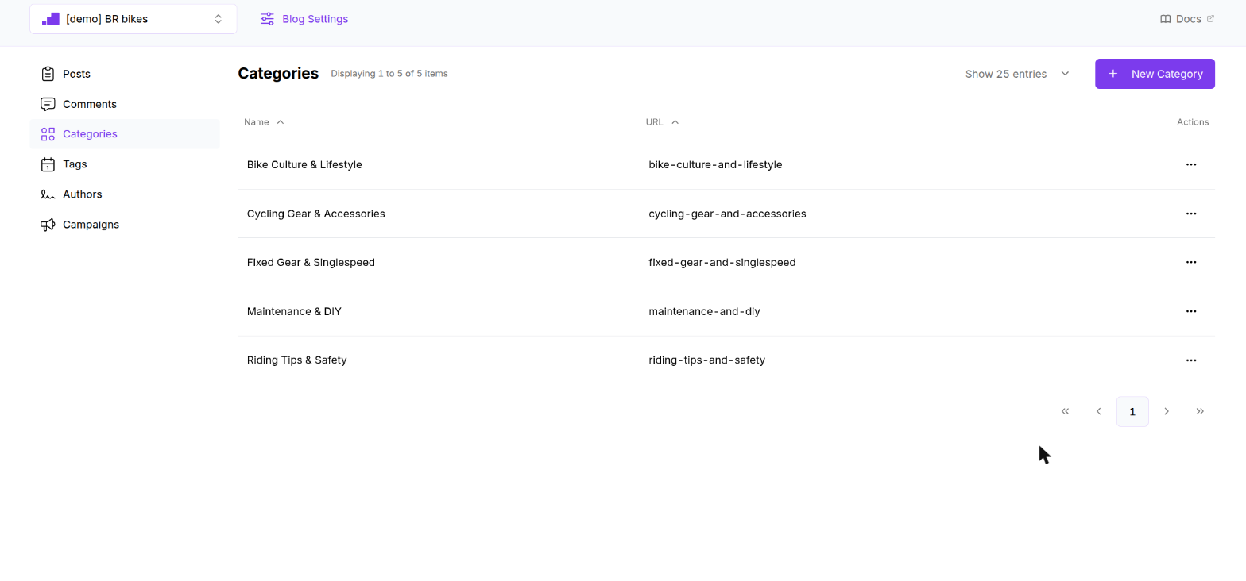
Task: Click the Docs book icon
Action: click(1166, 19)
